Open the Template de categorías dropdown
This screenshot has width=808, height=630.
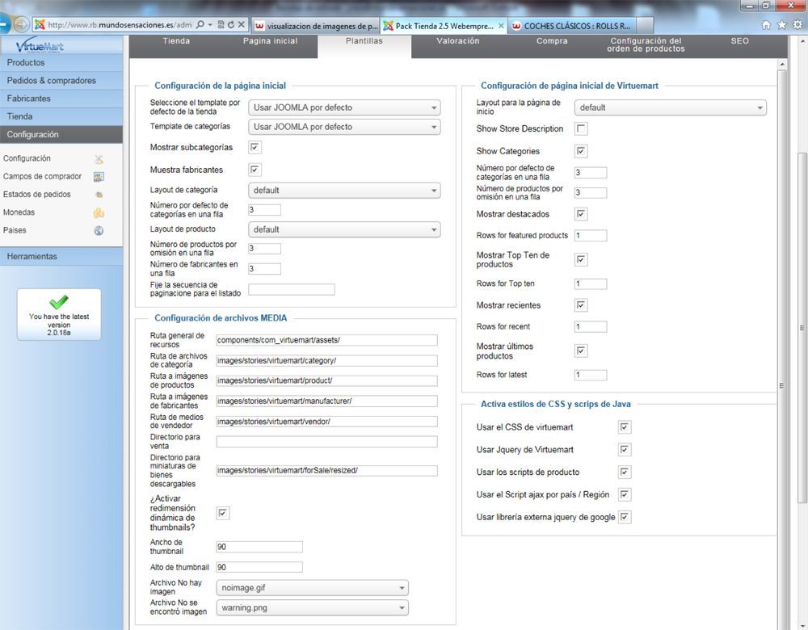click(344, 127)
